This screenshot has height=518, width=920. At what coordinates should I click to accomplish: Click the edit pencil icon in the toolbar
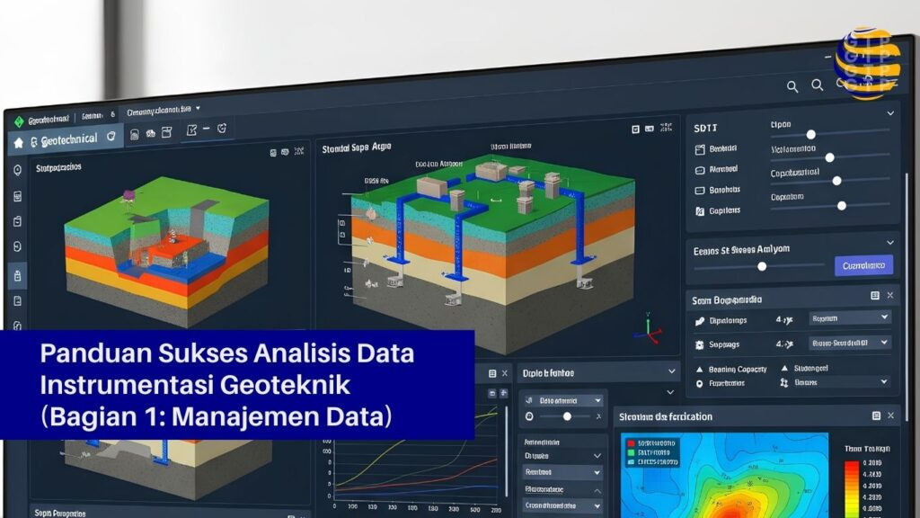191,131
